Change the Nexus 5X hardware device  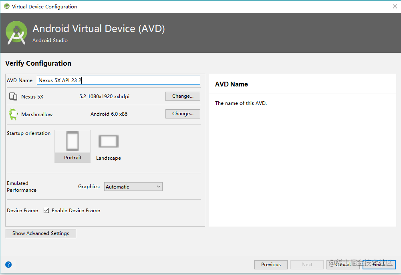click(183, 96)
